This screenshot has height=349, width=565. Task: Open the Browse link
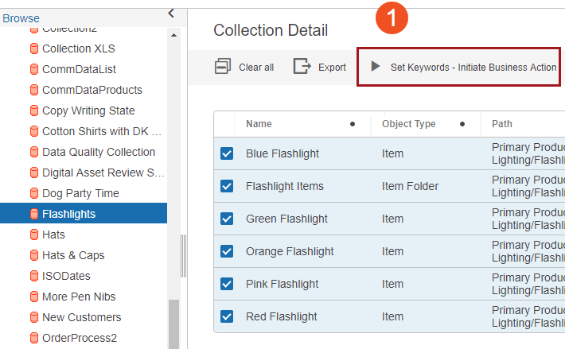click(x=21, y=18)
